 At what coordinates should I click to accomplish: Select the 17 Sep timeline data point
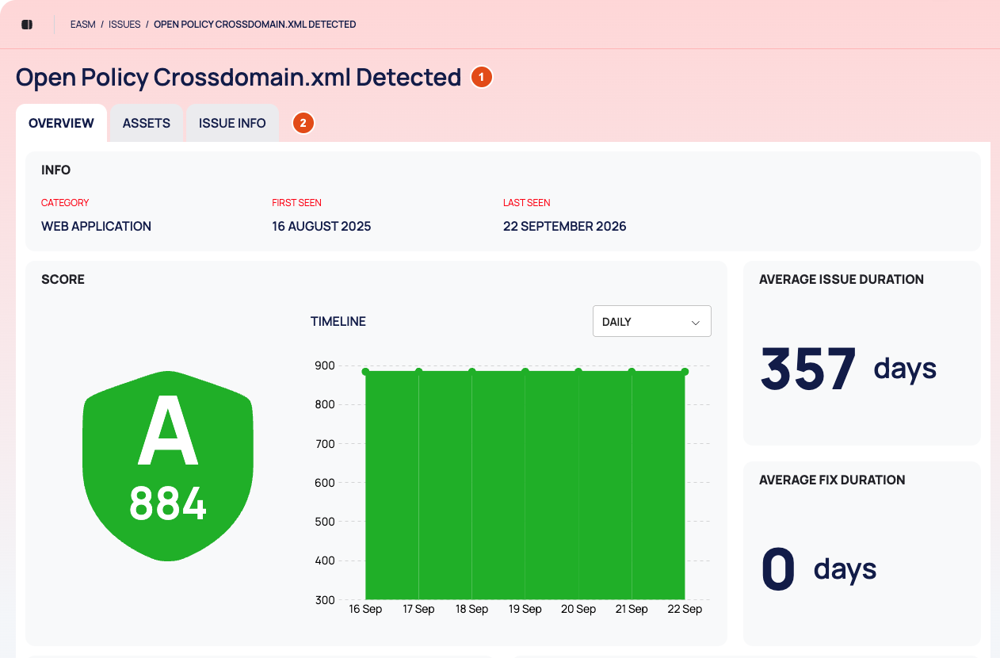coord(418,371)
